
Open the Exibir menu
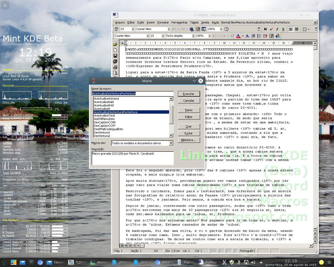pyautogui.click(x=141, y=22)
